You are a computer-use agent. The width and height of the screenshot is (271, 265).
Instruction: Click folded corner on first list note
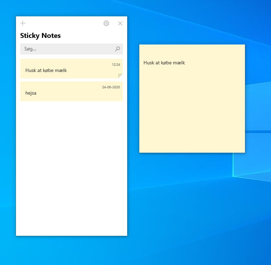pos(120,76)
